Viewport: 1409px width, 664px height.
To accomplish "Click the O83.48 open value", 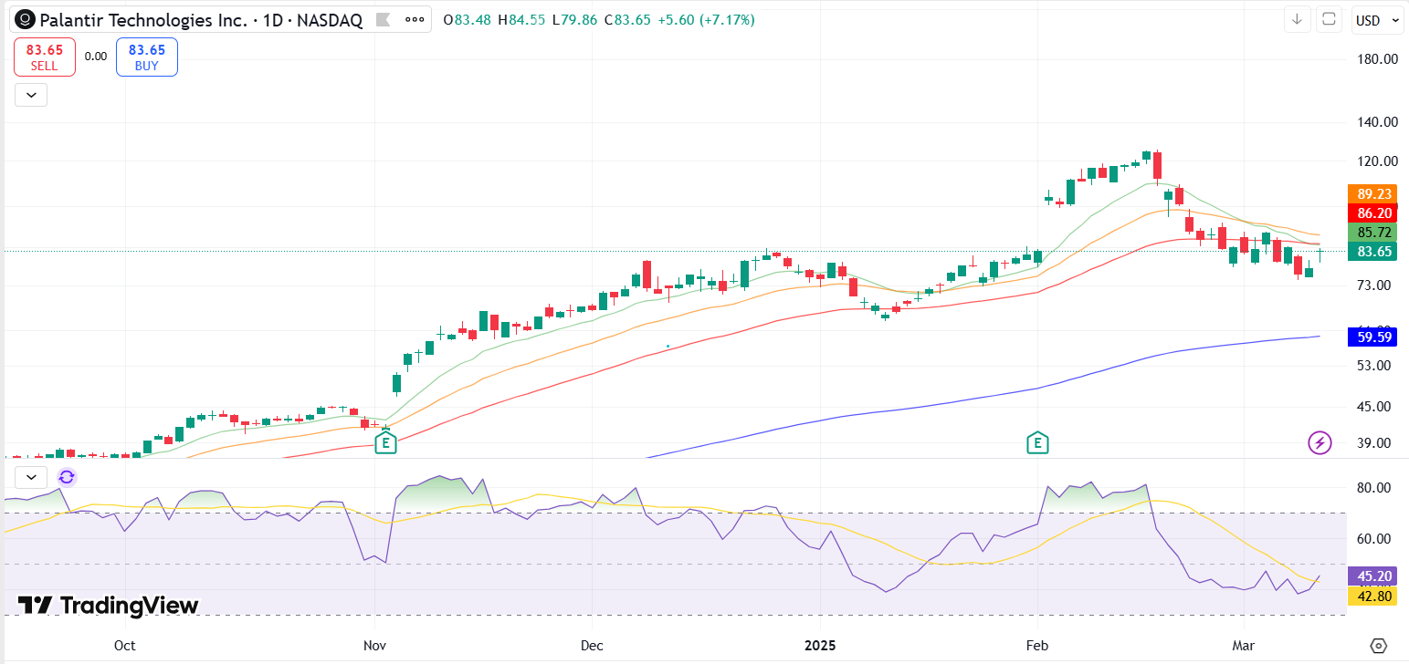I will pyautogui.click(x=467, y=19).
